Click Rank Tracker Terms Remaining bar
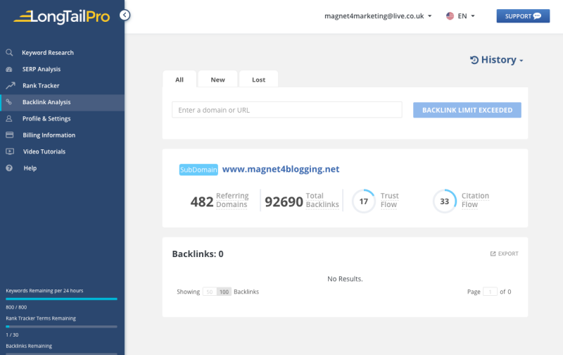 coord(61,327)
